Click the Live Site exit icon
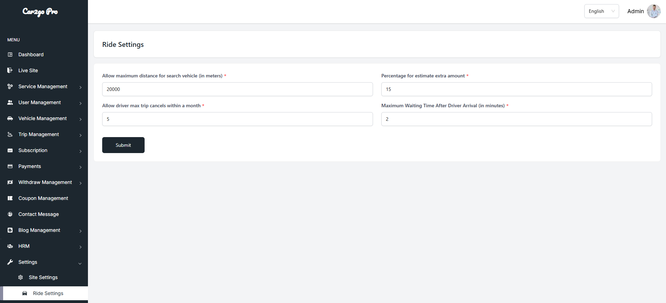The height and width of the screenshot is (303, 666). [x=10, y=70]
